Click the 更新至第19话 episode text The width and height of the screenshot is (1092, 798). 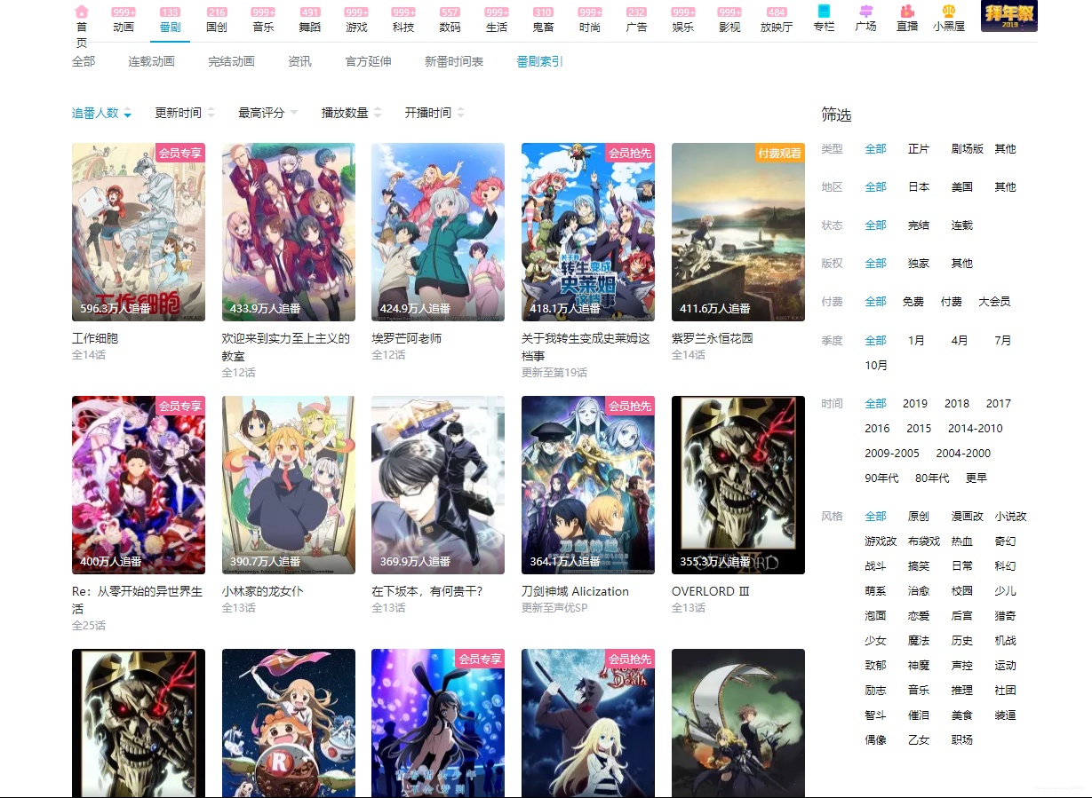coord(554,373)
